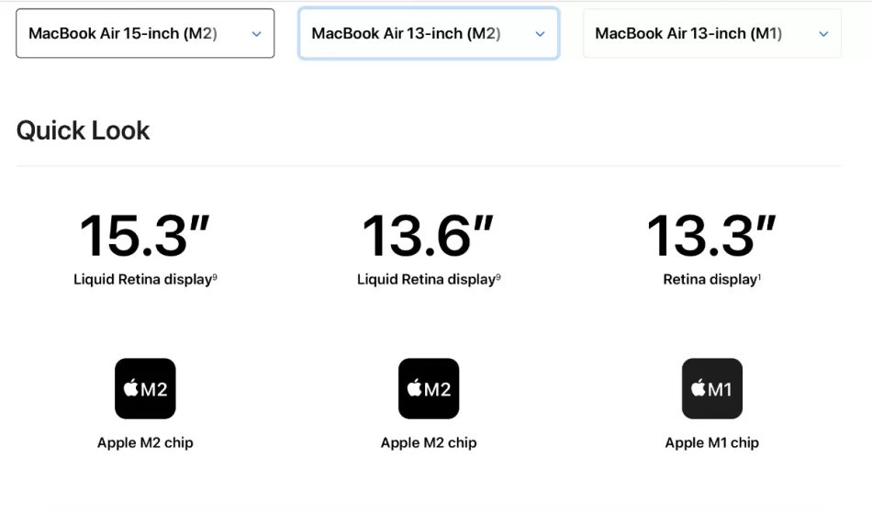This screenshot has height=512, width=872.
Task: Click the M2 chip icon under 15.3-inch display
Action: (145, 388)
